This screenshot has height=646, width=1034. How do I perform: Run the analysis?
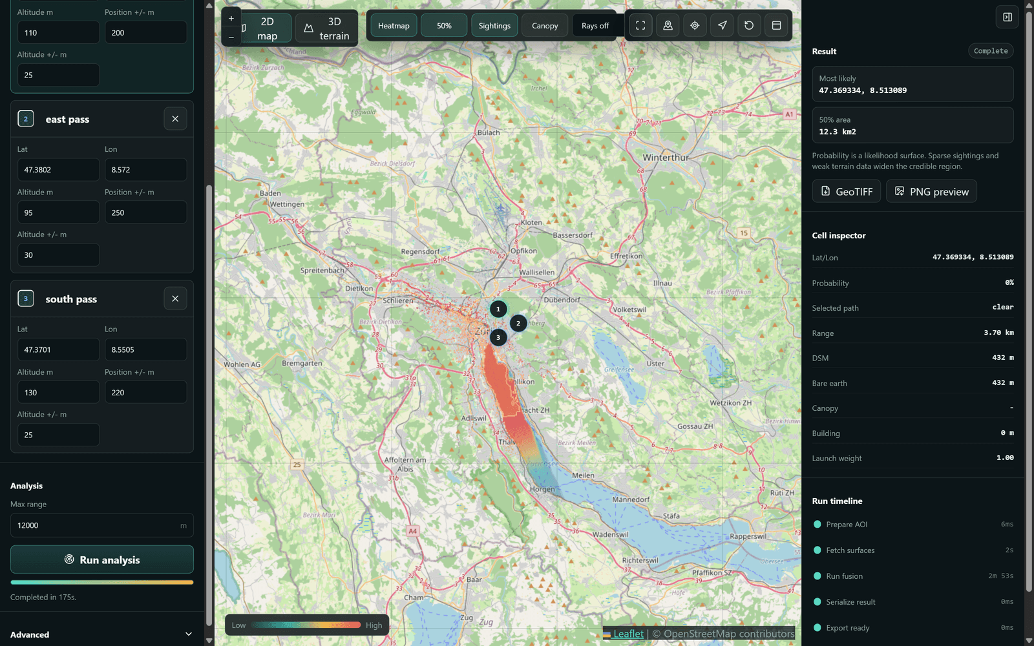(x=102, y=559)
